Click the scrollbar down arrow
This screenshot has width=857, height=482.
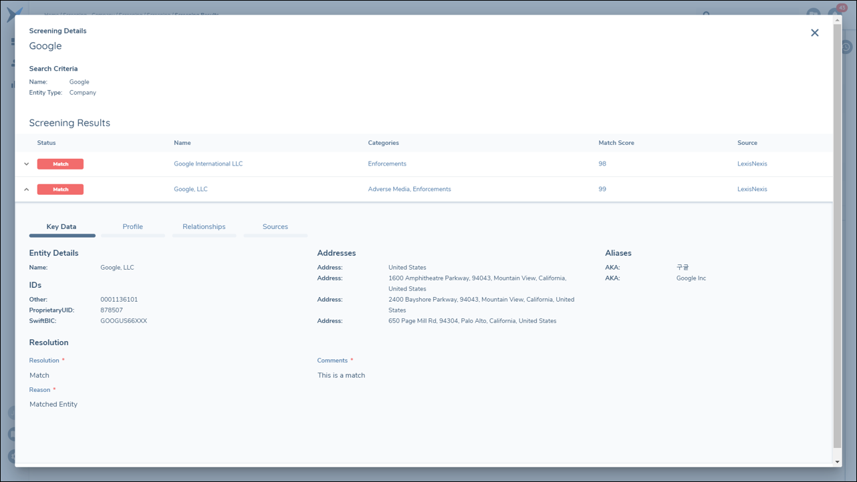[837, 461]
